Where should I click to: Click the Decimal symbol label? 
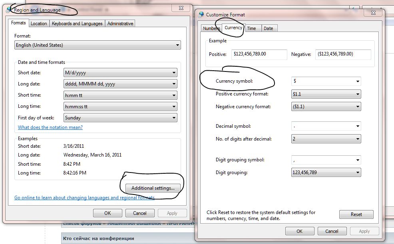pyautogui.click(x=233, y=126)
